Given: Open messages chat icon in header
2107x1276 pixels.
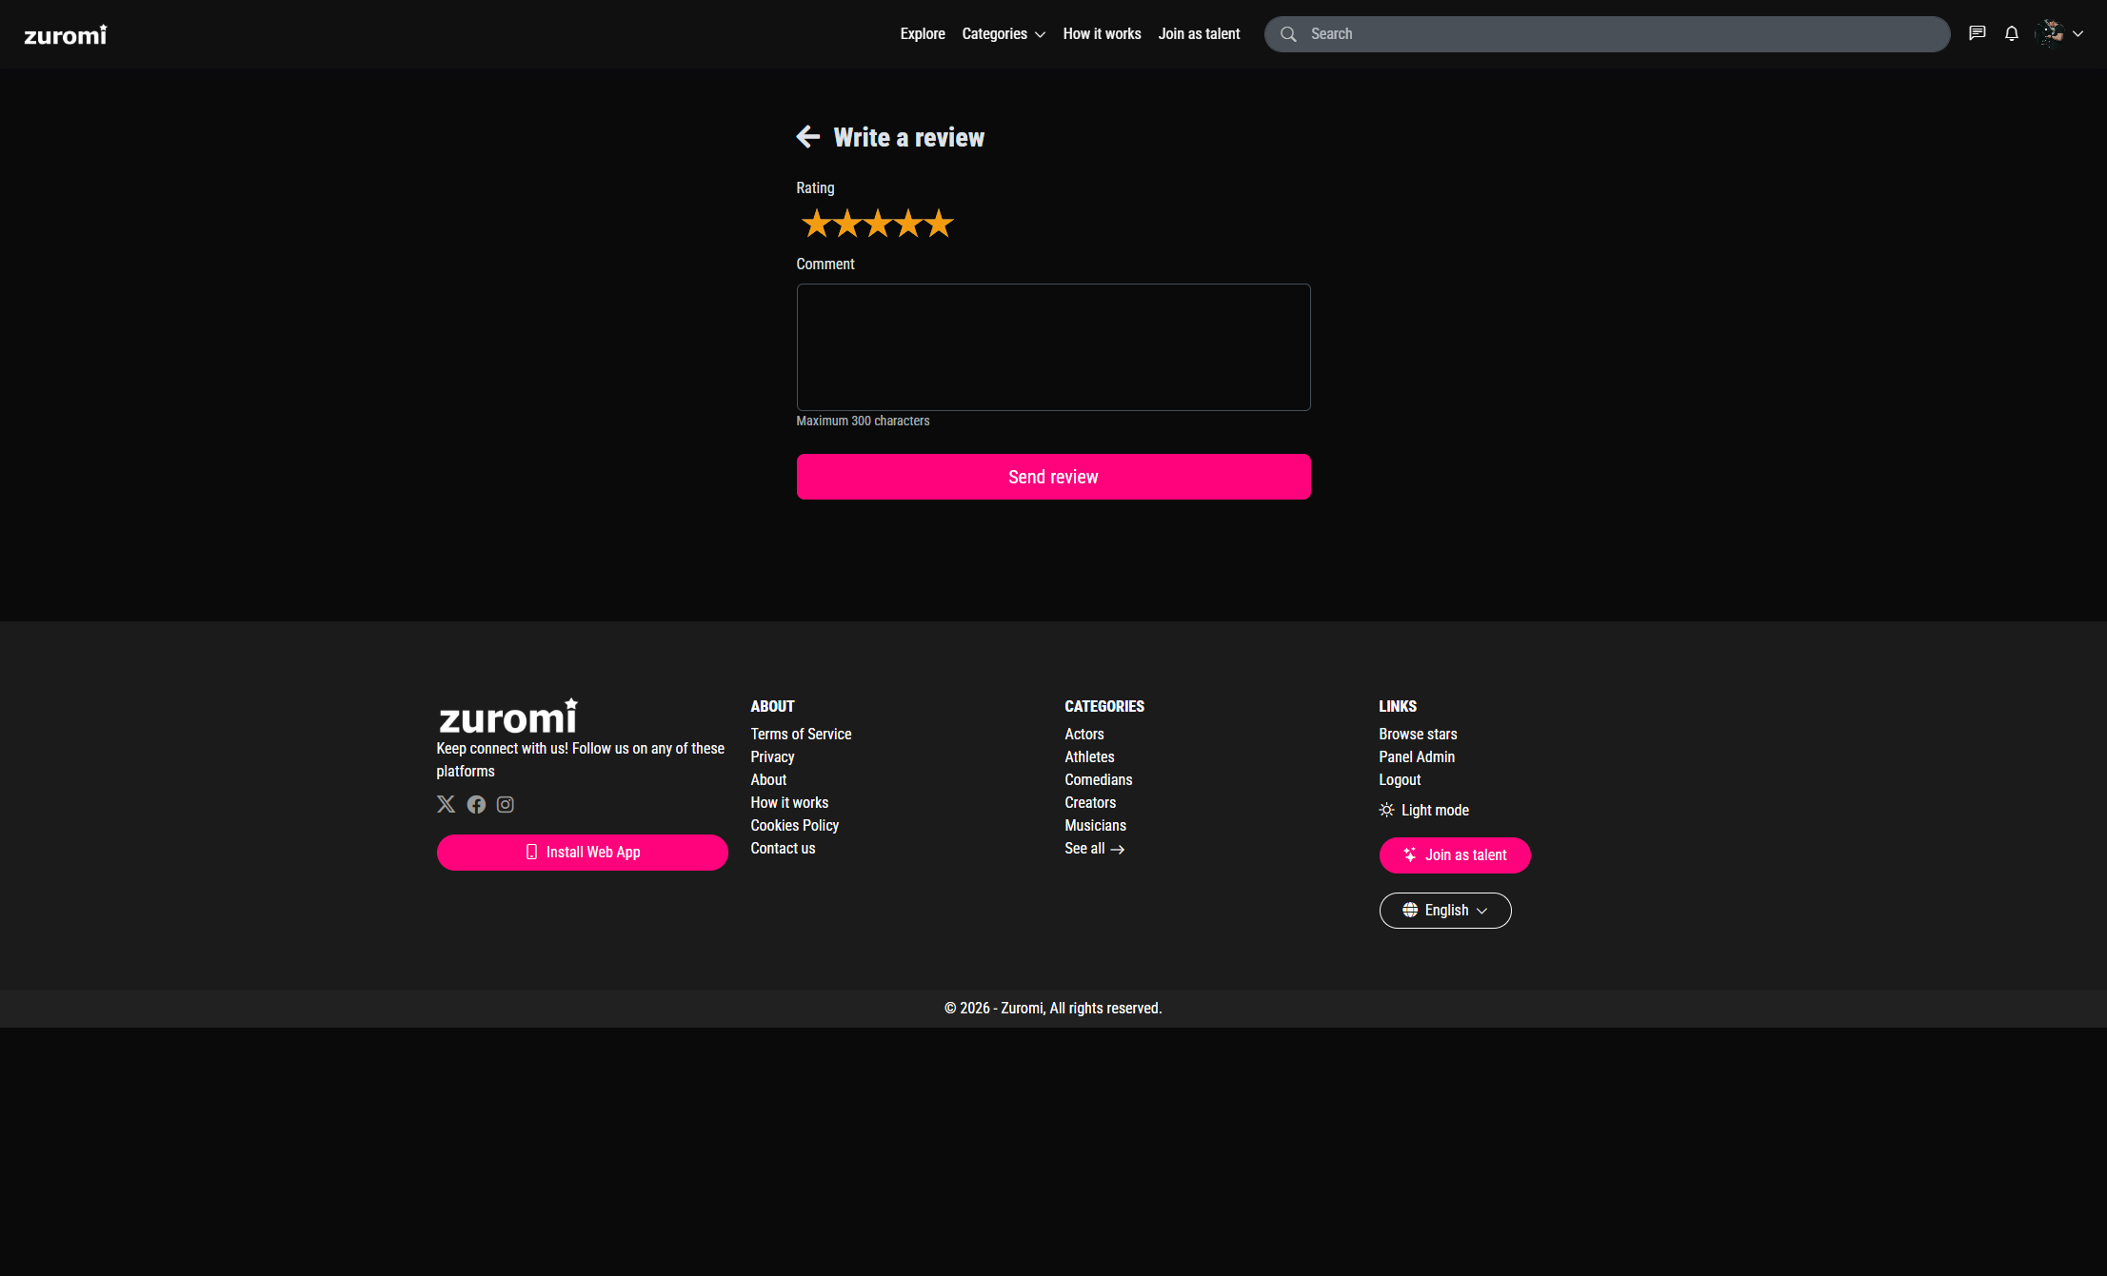Looking at the screenshot, I should (x=1978, y=33).
